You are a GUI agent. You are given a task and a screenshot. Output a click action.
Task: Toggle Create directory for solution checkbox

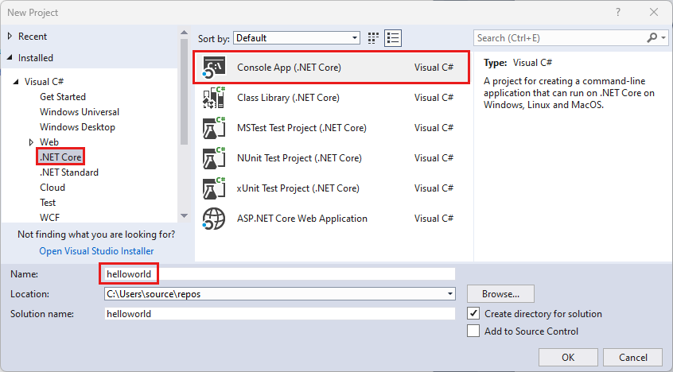(474, 313)
